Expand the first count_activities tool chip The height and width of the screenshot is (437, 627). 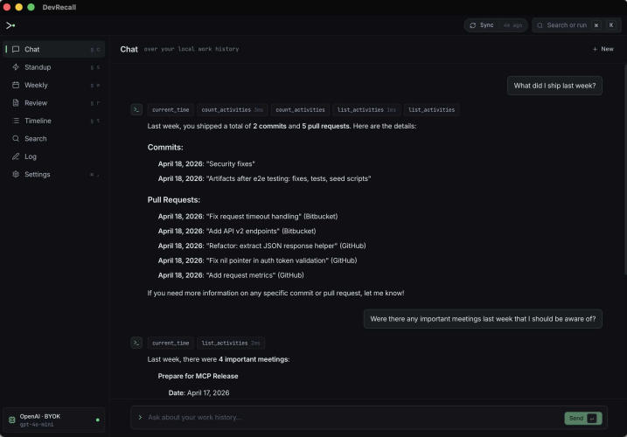coord(232,109)
